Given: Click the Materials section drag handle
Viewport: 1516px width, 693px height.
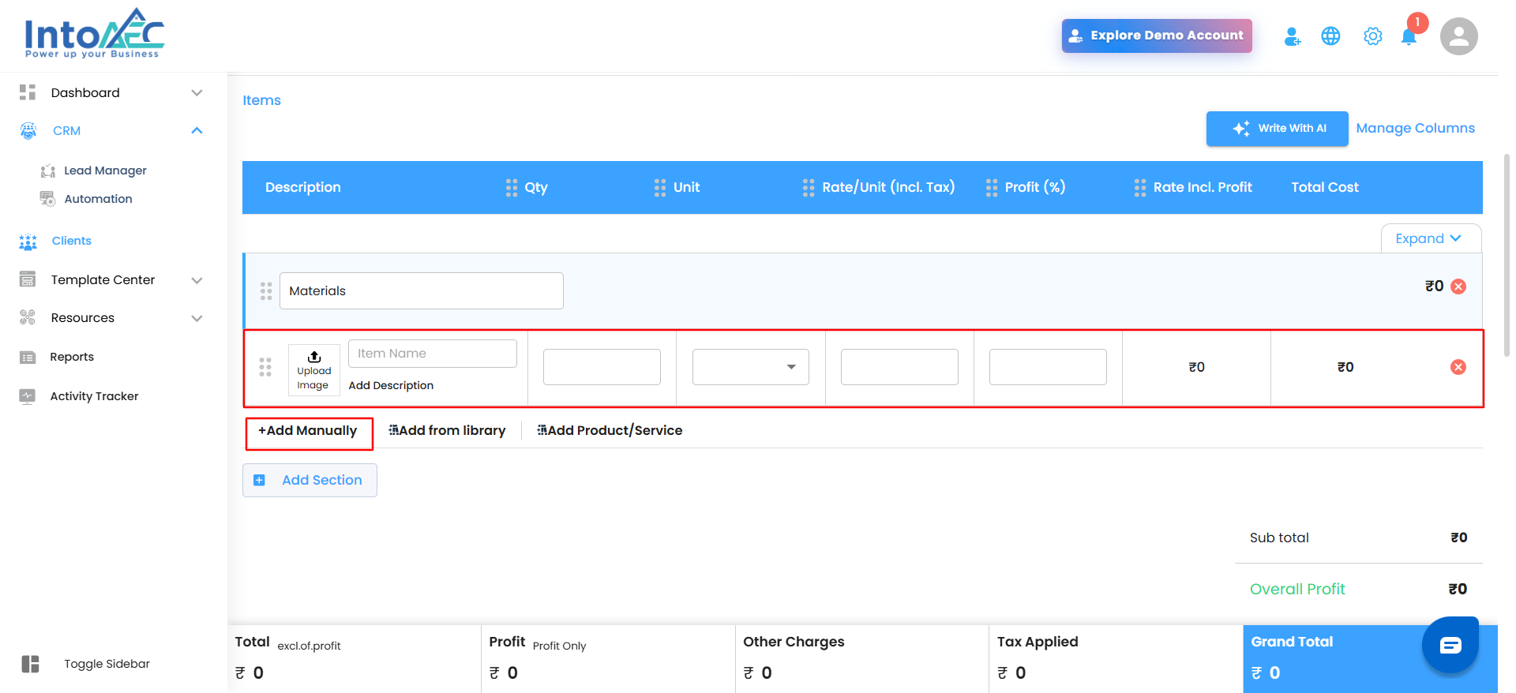Looking at the screenshot, I should click(266, 291).
